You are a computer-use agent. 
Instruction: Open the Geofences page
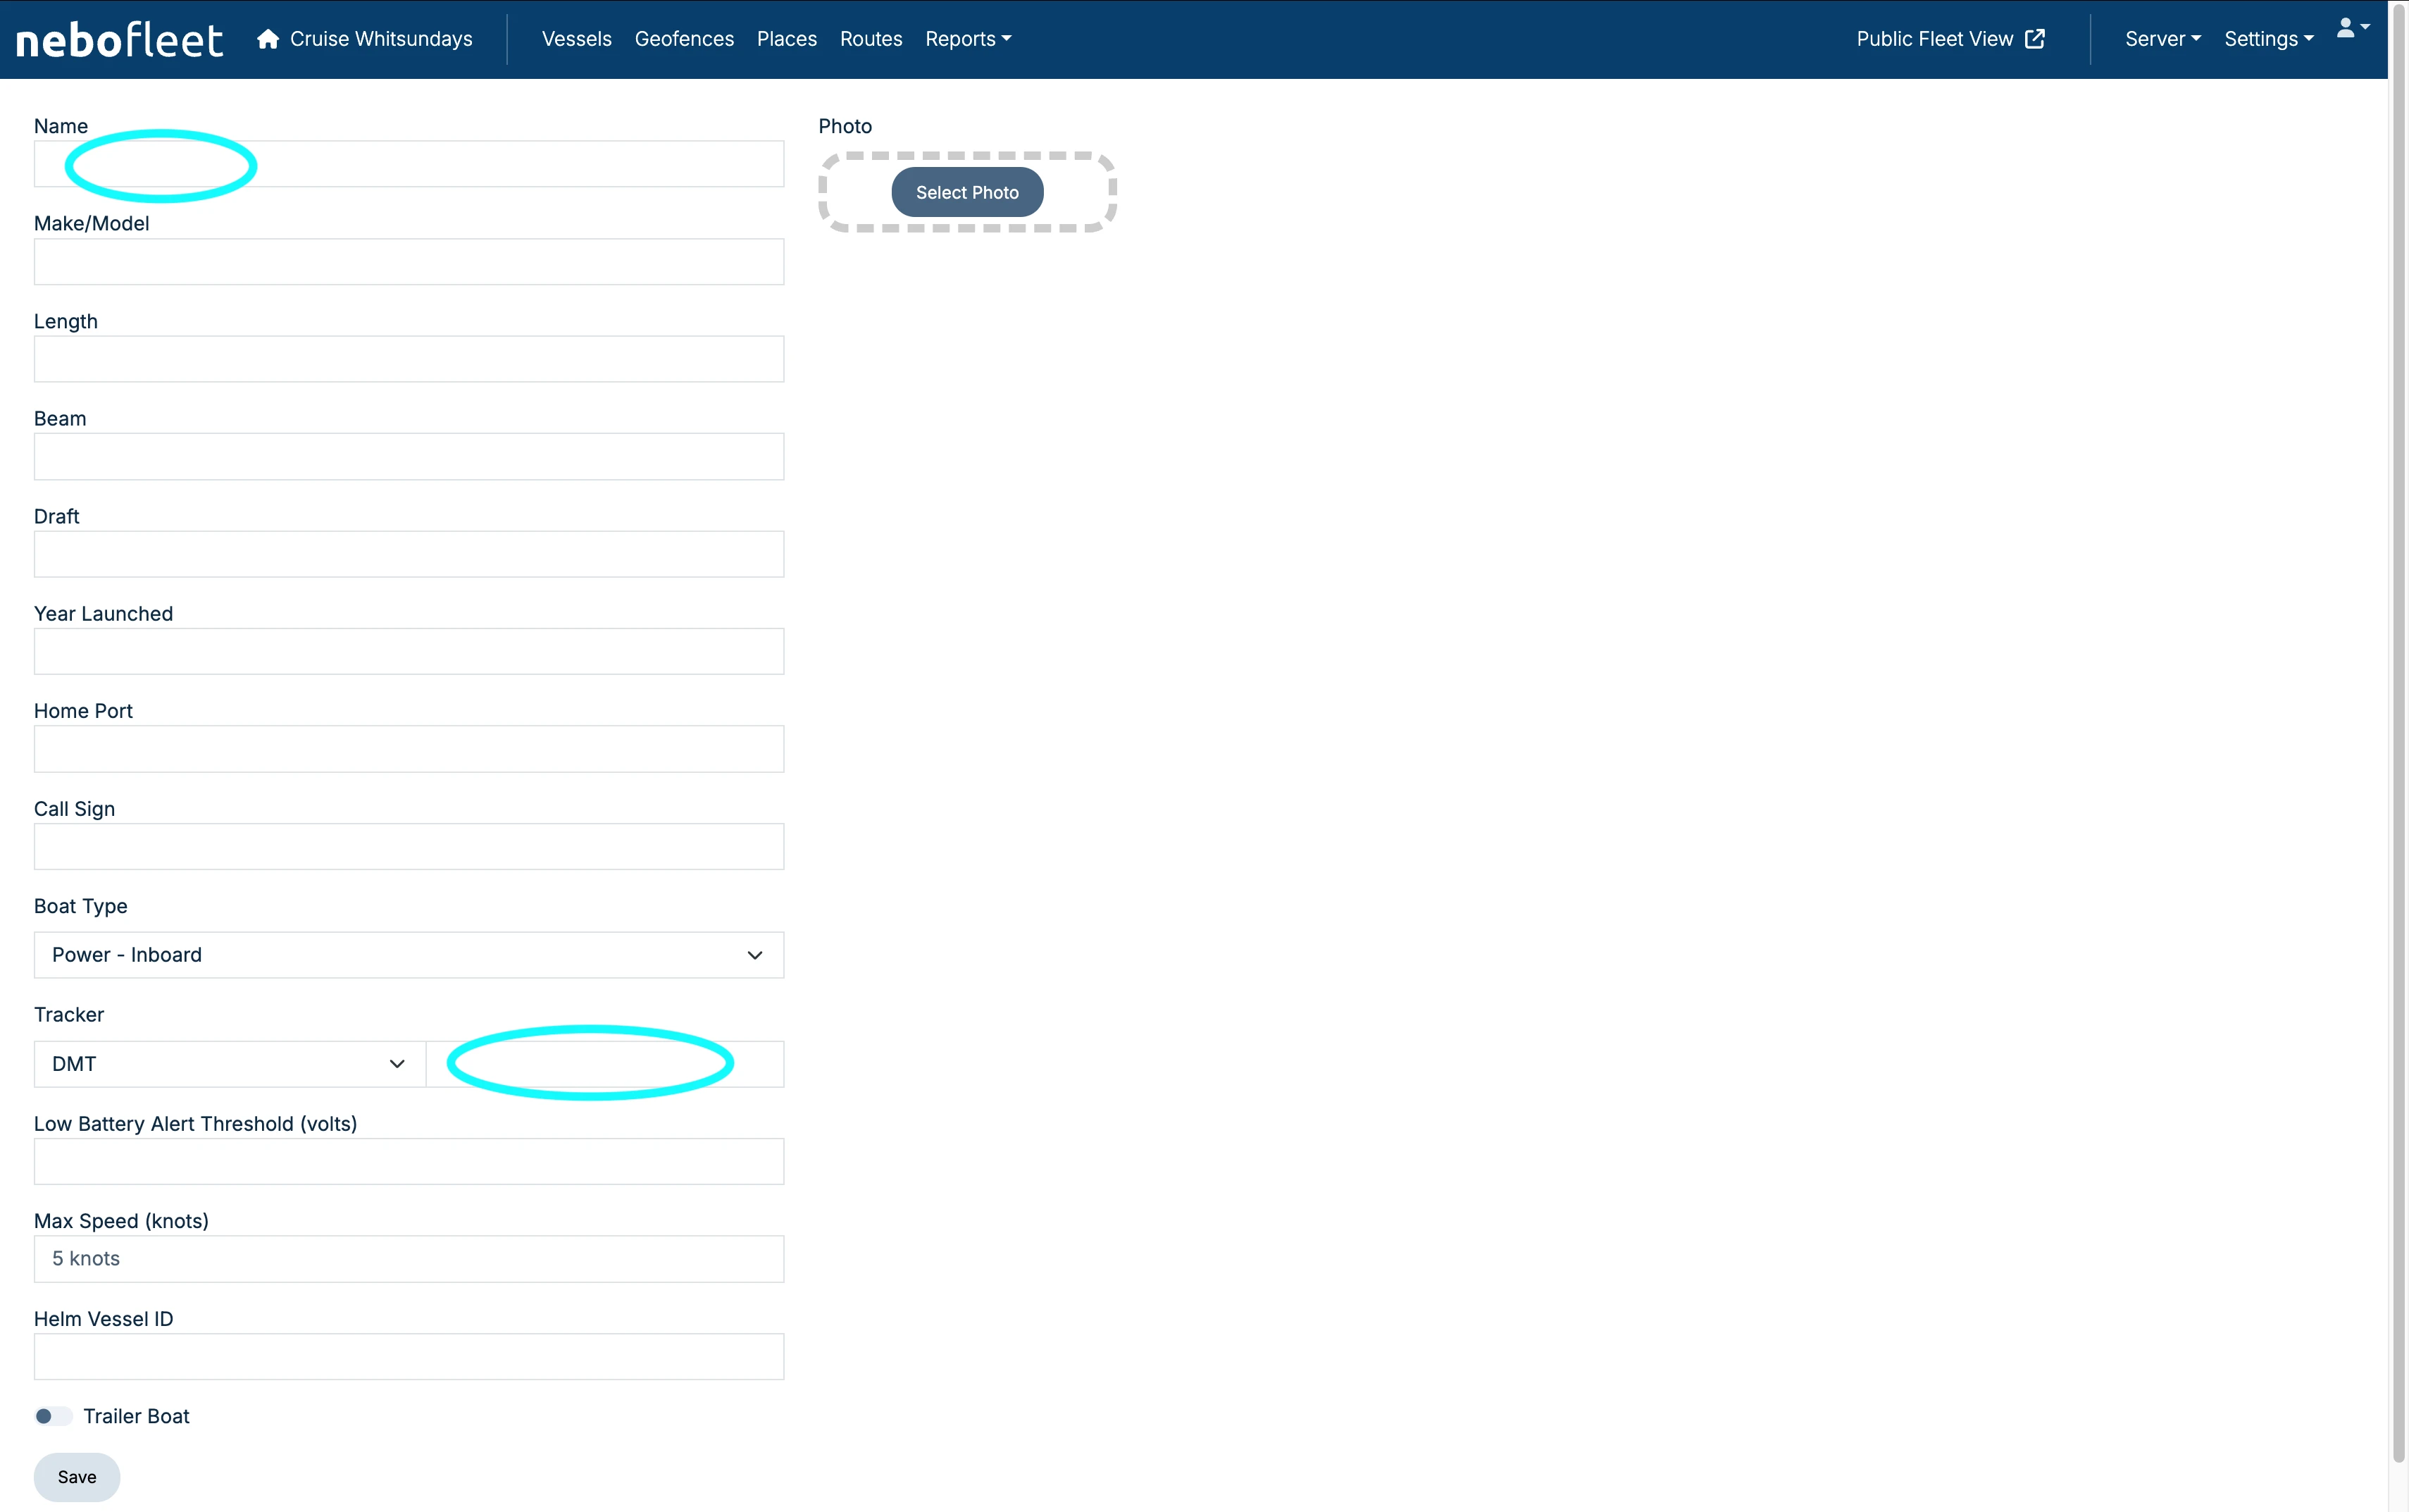pos(684,39)
